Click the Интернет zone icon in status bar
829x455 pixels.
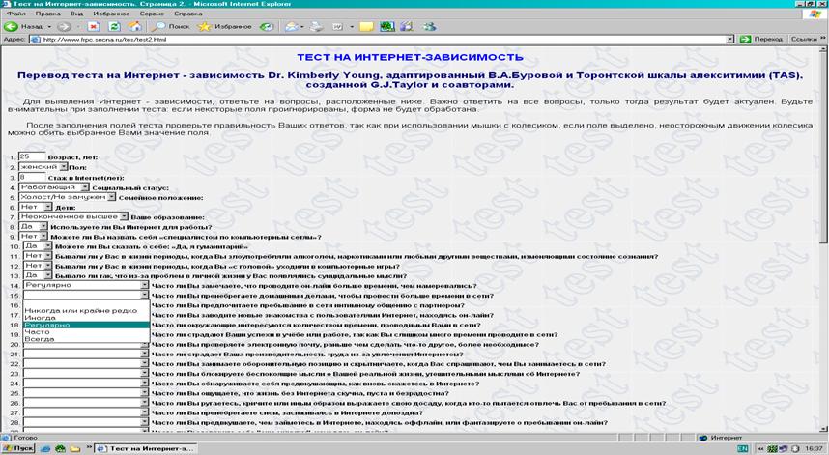pos(703,438)
